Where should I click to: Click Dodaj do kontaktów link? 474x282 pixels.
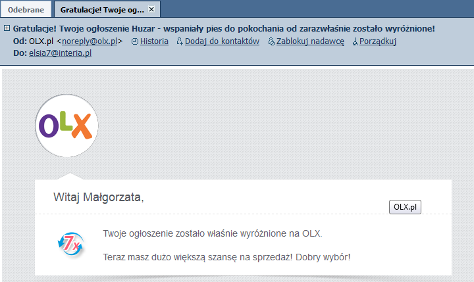point(223,41)
